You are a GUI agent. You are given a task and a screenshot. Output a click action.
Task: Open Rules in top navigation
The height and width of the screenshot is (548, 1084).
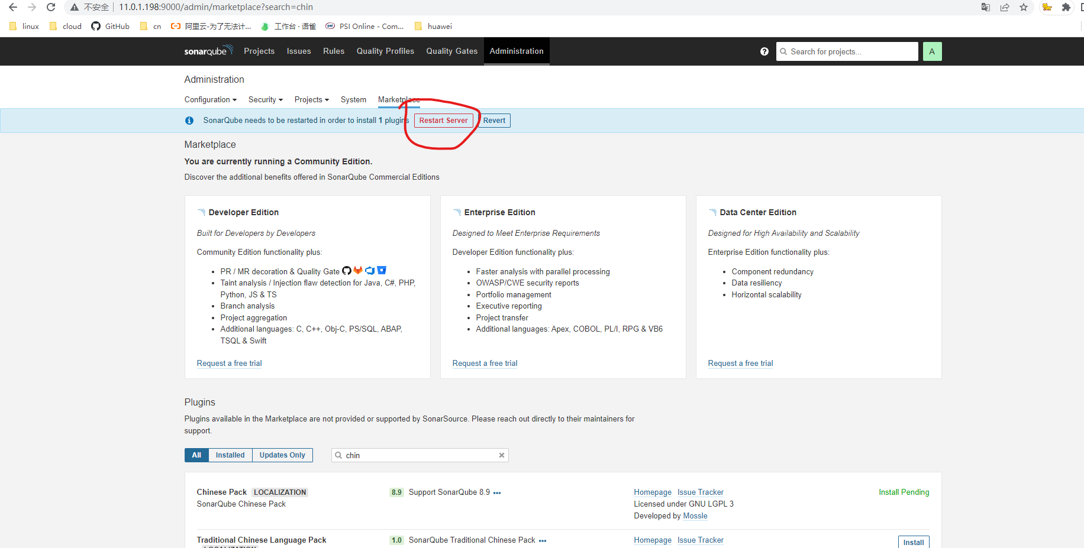[x=334, y=51]
